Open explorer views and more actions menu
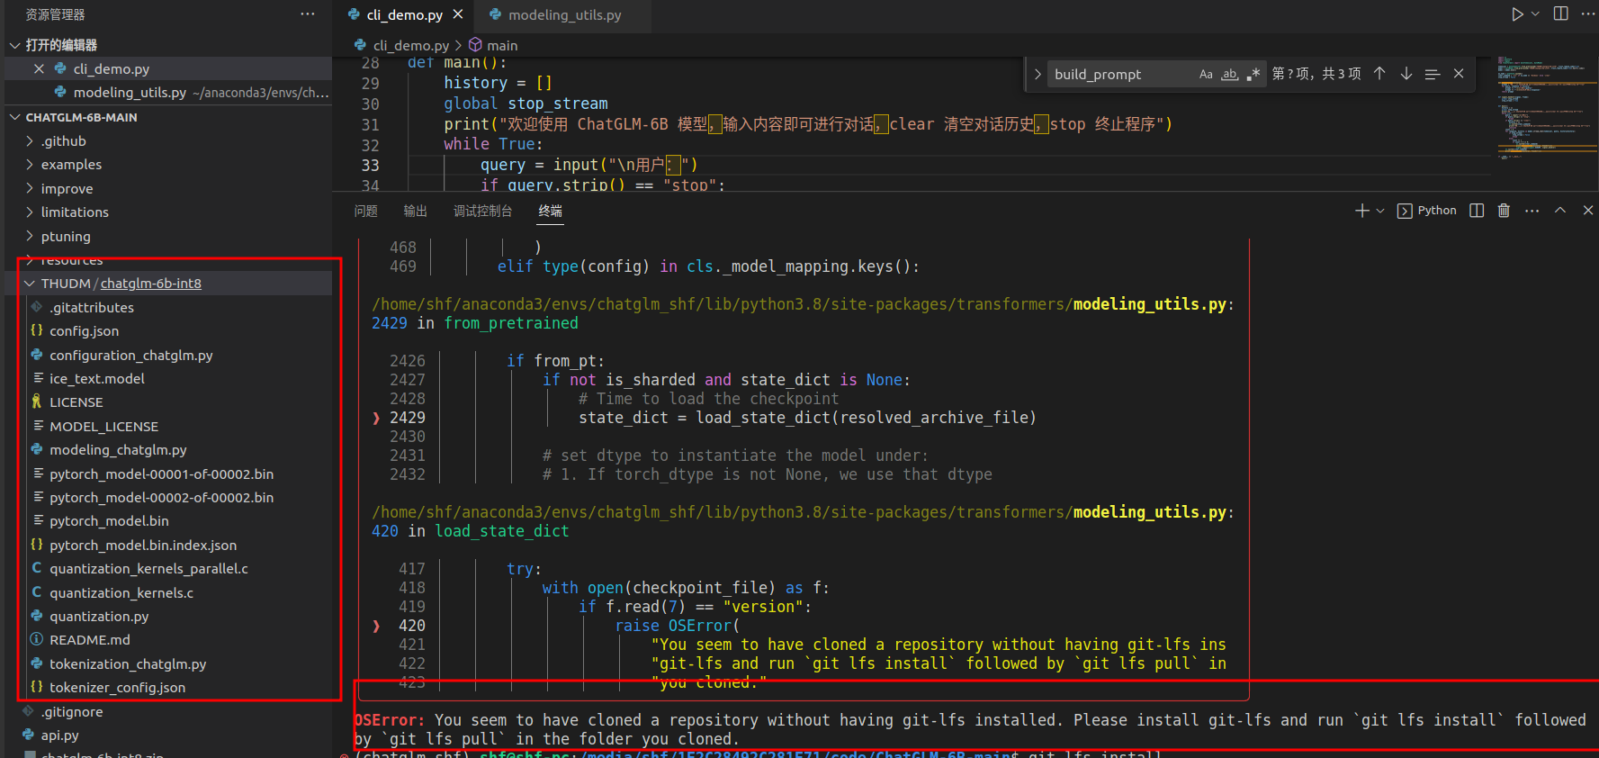The width and height of the screenshot is (1599, 758). click(x=308, y=14)
